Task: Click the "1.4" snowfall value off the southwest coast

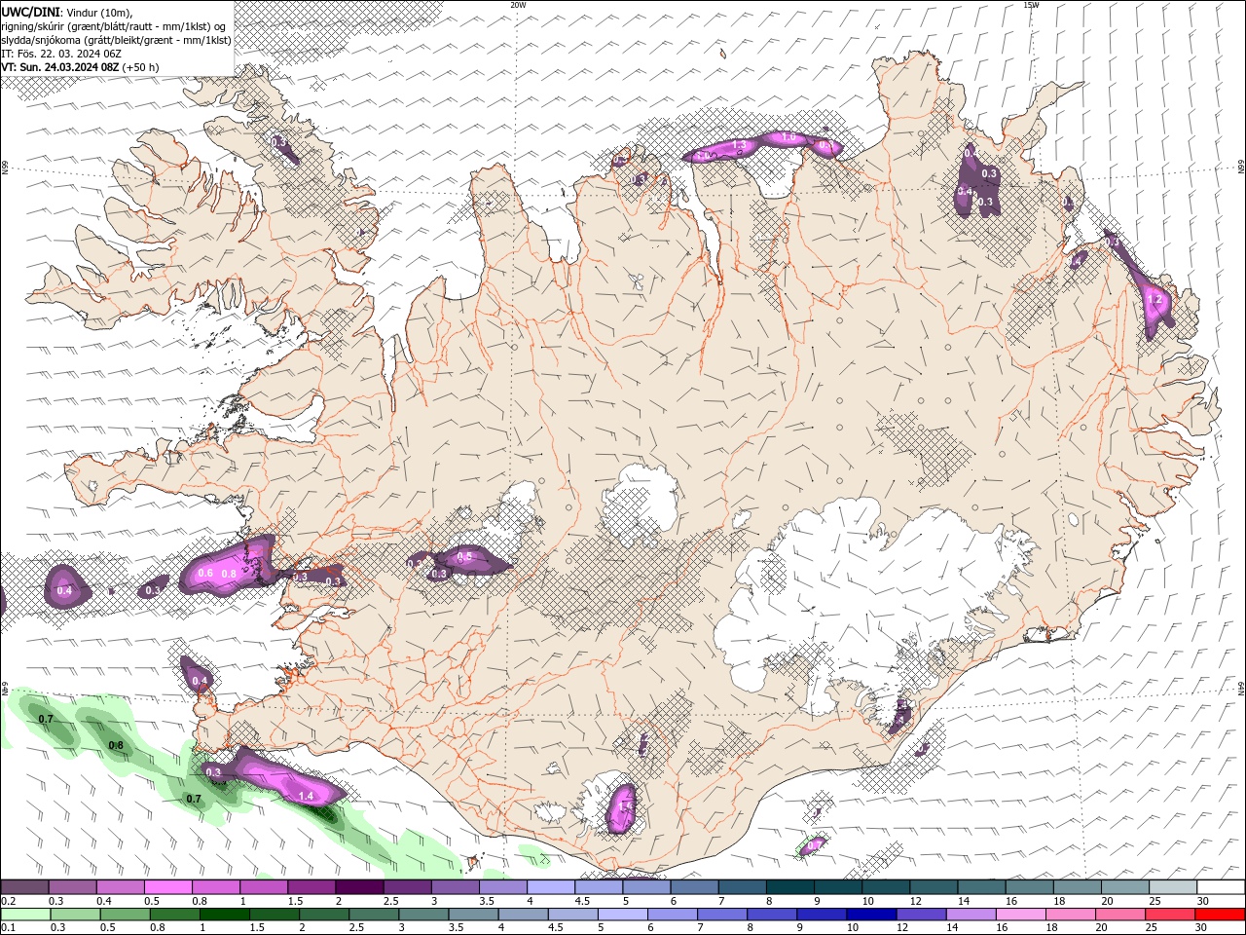Action: coord(306,797)
